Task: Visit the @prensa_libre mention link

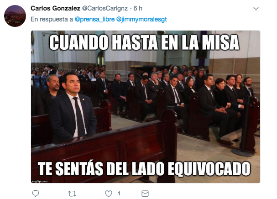Action: (94, 19)
